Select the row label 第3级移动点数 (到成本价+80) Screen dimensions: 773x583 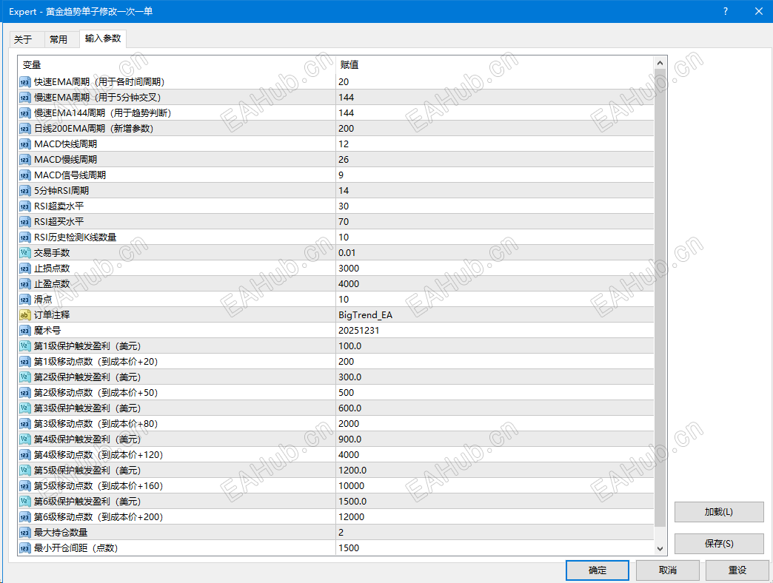coord(96,424)
